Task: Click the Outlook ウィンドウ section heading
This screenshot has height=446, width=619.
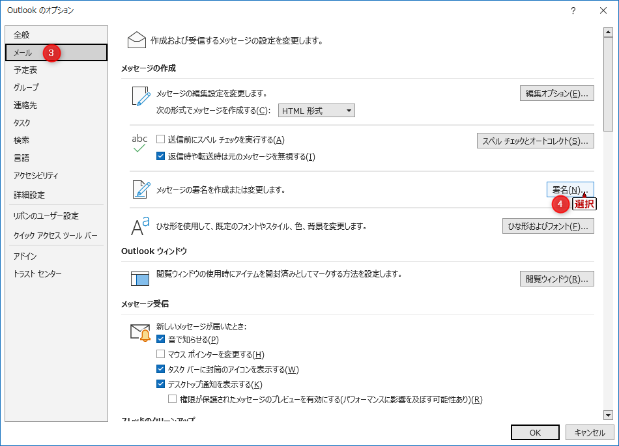Action: click(154, 251)
